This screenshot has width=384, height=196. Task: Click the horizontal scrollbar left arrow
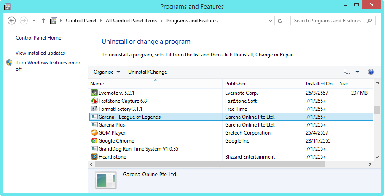click(91, 164)
